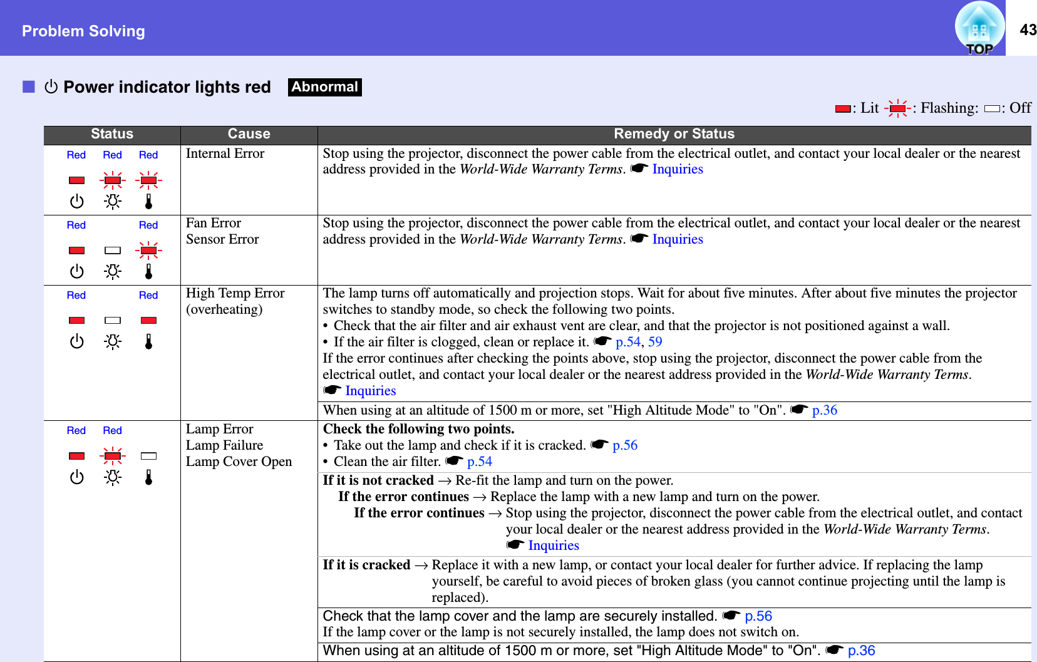The height and width of the screenshot is (662, 1037).
Task: Click the Lit legend red indicator
Action: click(x=843, y=109)
